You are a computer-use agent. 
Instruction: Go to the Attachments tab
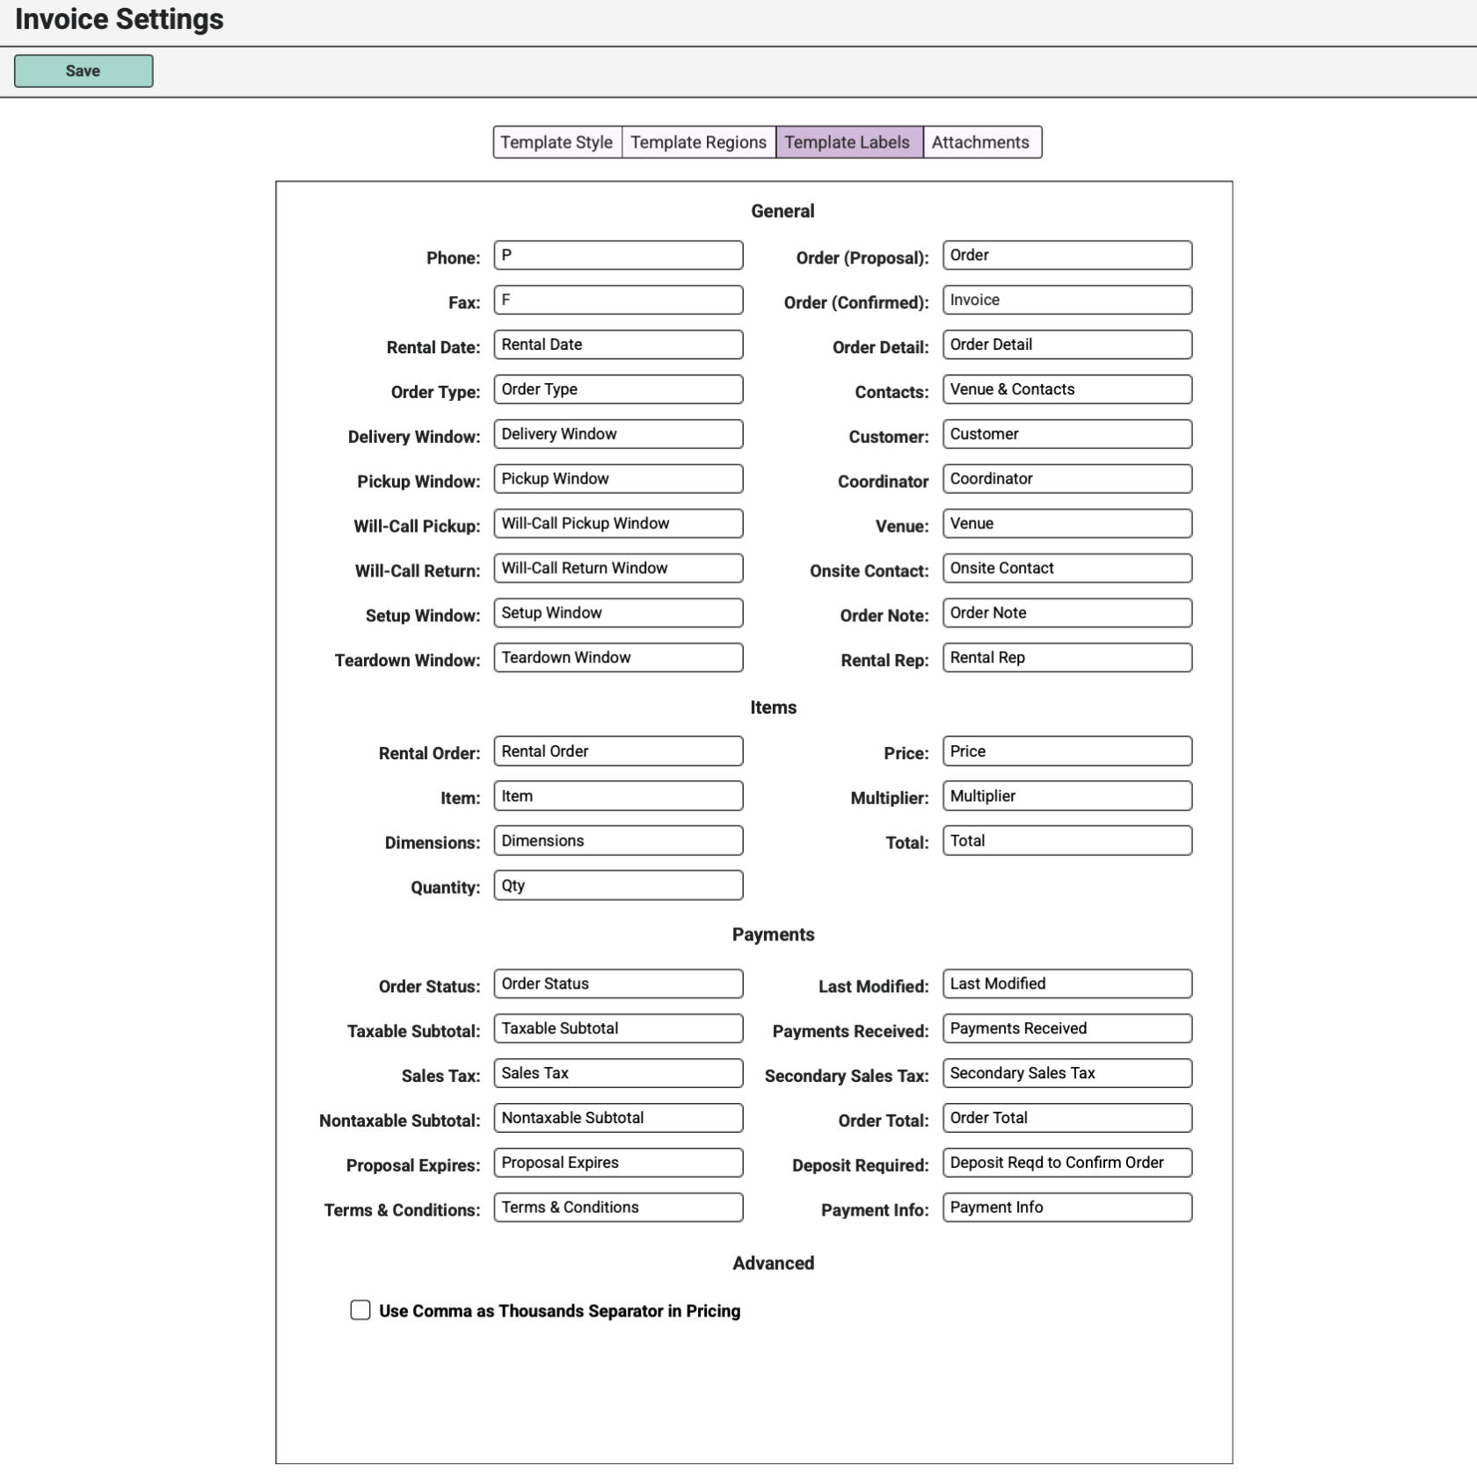pyautogui.click(x=980, y=142)
